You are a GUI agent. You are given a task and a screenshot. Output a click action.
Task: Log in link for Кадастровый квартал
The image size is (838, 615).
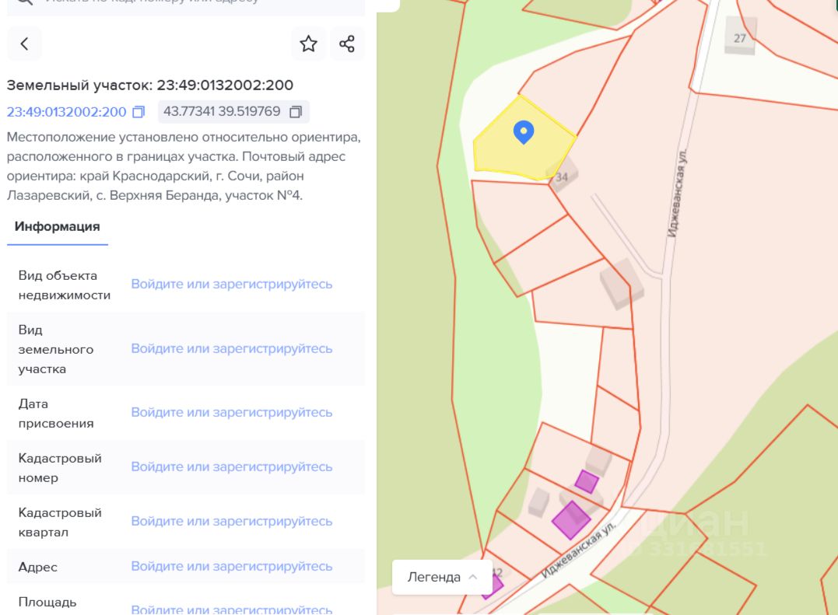click(231, 522)
